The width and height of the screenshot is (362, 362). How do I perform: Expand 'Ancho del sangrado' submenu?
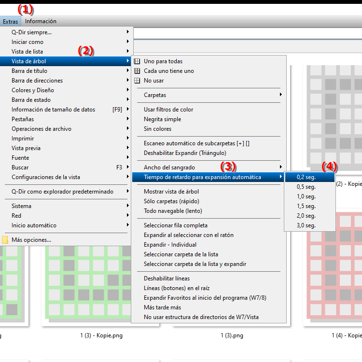(x=209, y=167)
